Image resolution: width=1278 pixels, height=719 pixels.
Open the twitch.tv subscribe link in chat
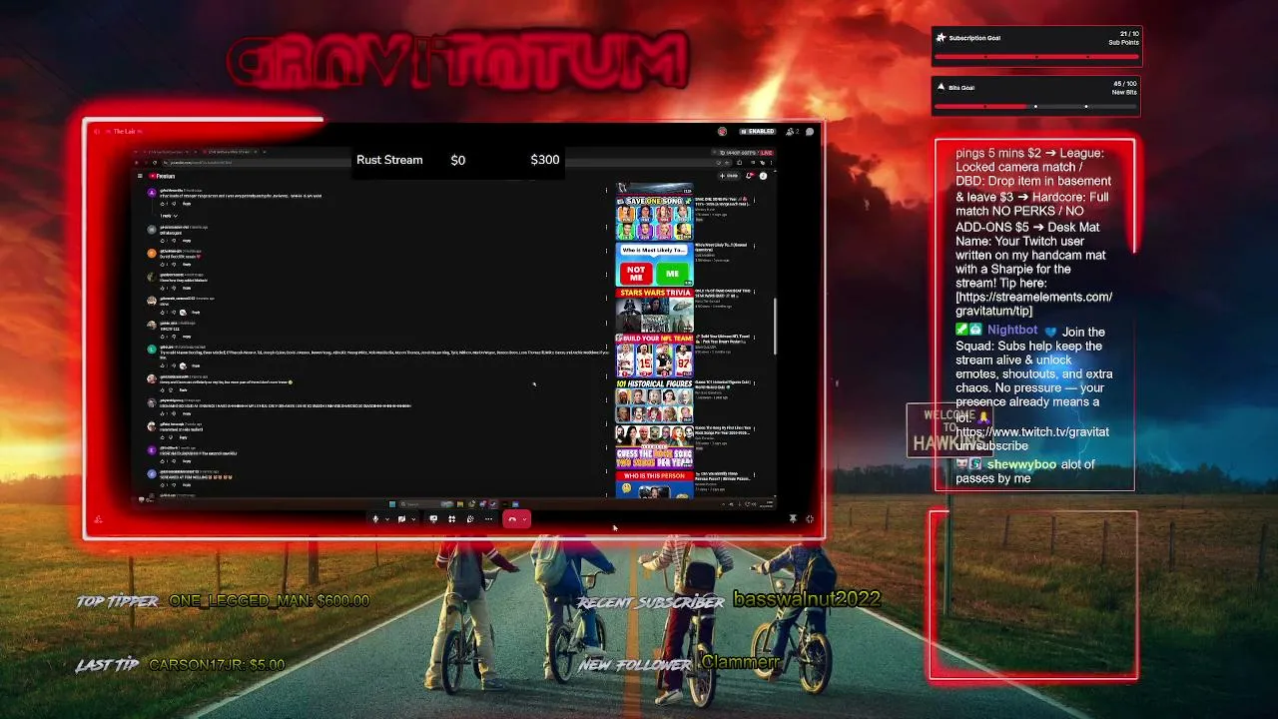pos(1032,438)
